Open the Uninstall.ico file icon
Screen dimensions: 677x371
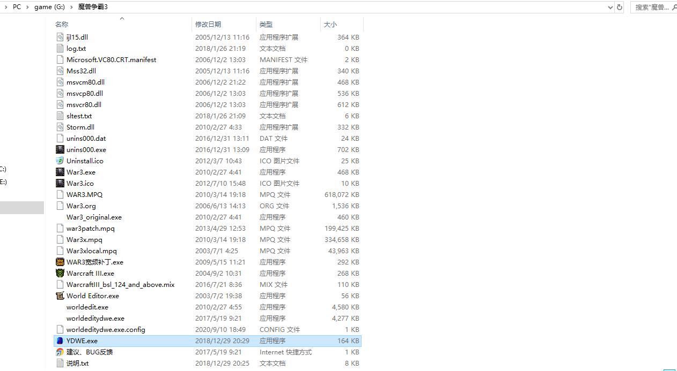click(x=60, y=161)
